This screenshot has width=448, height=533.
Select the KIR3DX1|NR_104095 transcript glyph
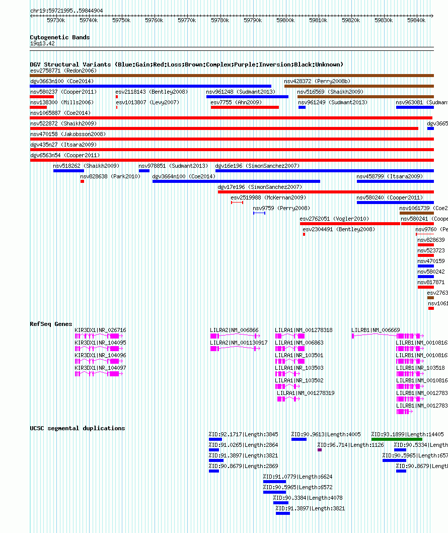[99, 349]
